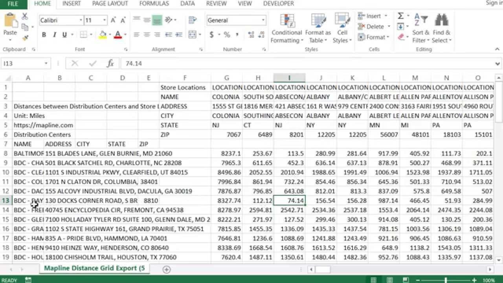Viewport: 503px width, 283px height.
Task: Open Format as Table gallery
Action: [x=318, y=28]
